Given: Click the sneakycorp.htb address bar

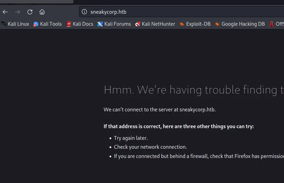Looking at the screenshot, I should coord(181,12).
